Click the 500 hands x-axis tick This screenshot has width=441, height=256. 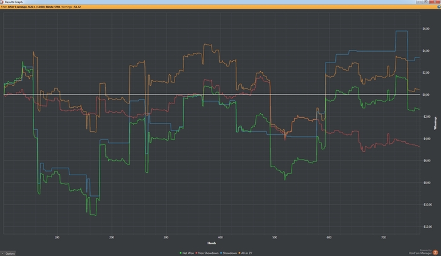[275, 238]
